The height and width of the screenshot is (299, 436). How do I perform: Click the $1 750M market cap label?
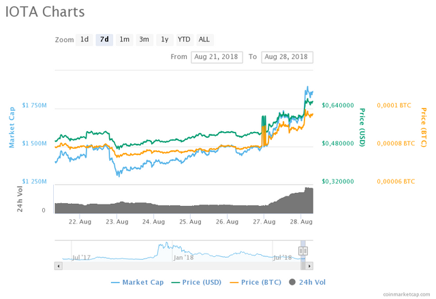[x=35, y=105]
